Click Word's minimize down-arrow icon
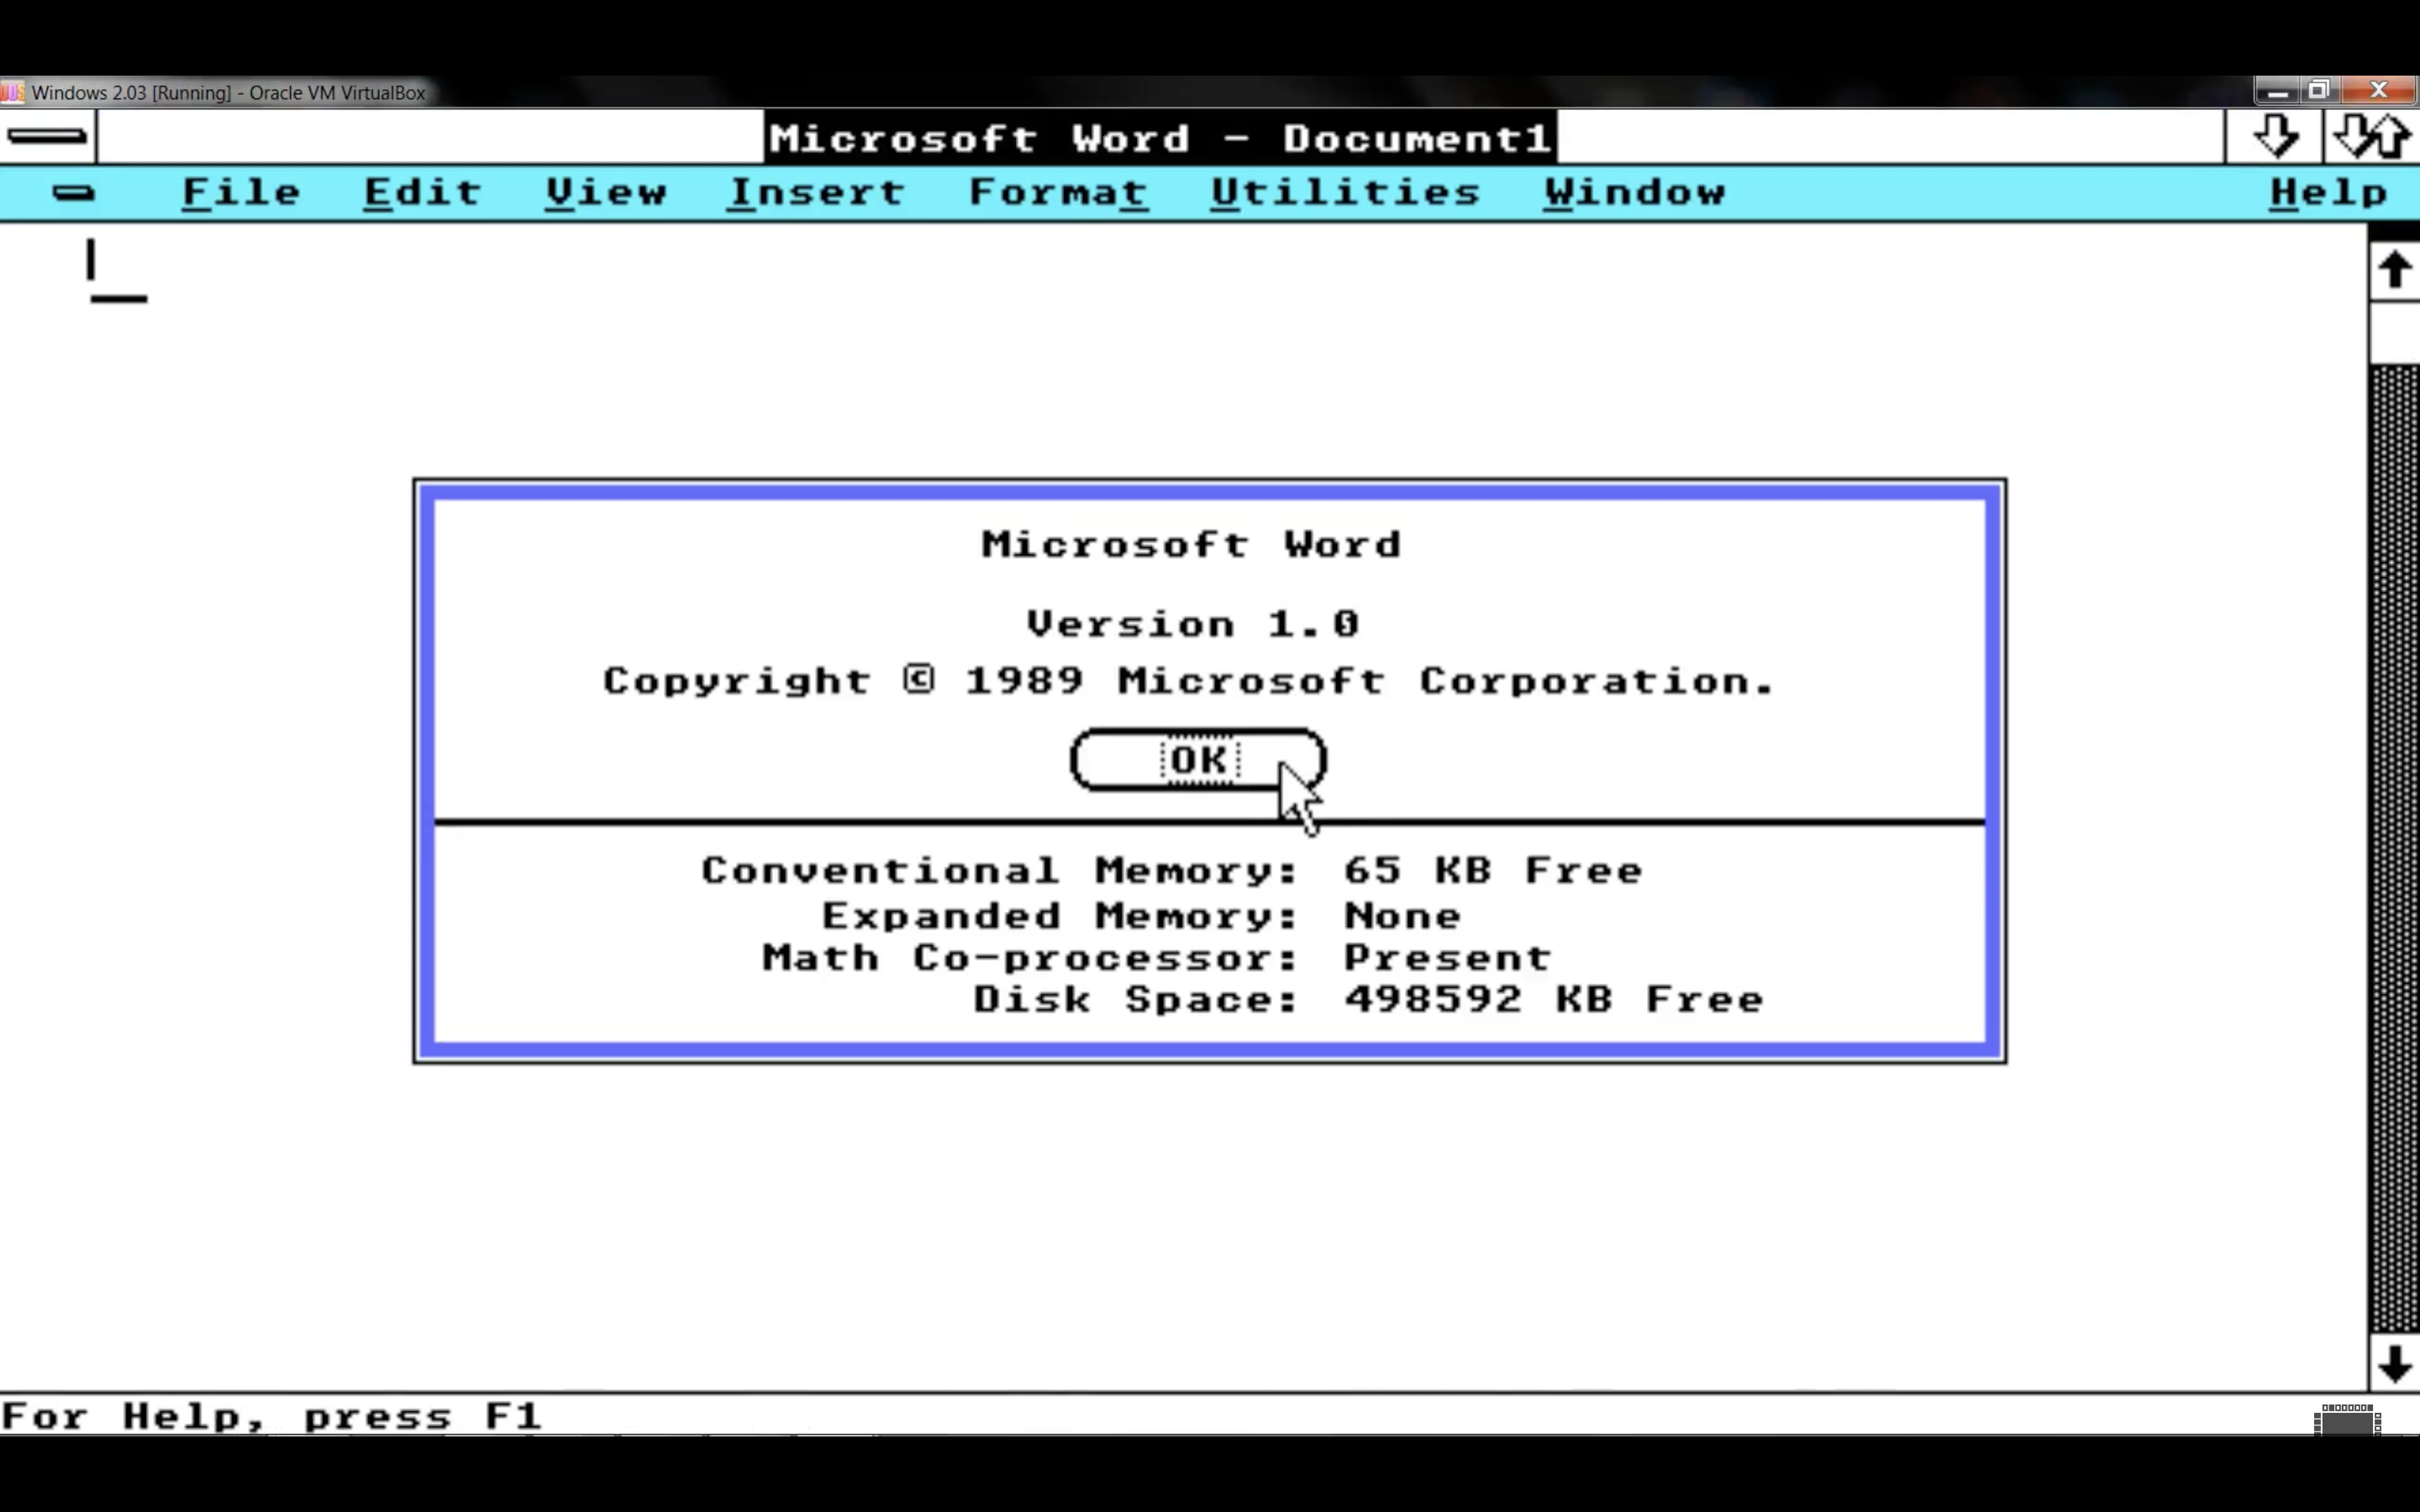Image resolution: width=2420 pixels, height=1512 pixels. coord(2275,136)
